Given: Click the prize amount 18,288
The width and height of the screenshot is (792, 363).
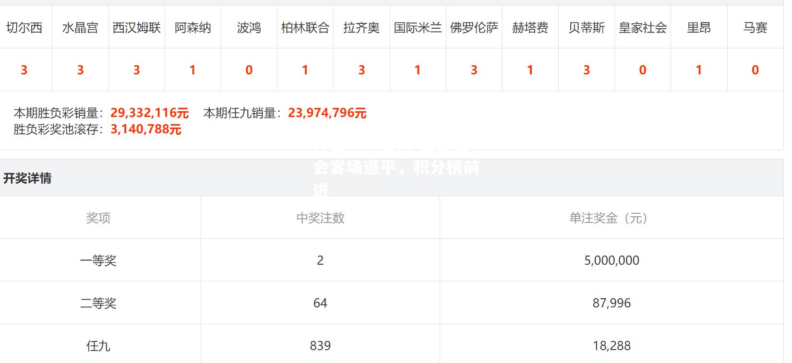Looking at the screenshot, I should (612, 346).
